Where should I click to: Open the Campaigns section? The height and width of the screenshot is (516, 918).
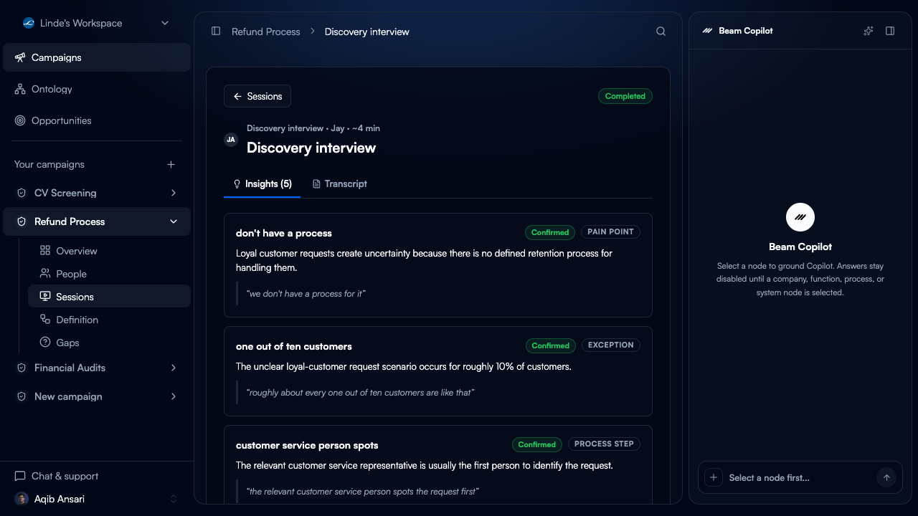pyautogui.click(x=97, y=57)
